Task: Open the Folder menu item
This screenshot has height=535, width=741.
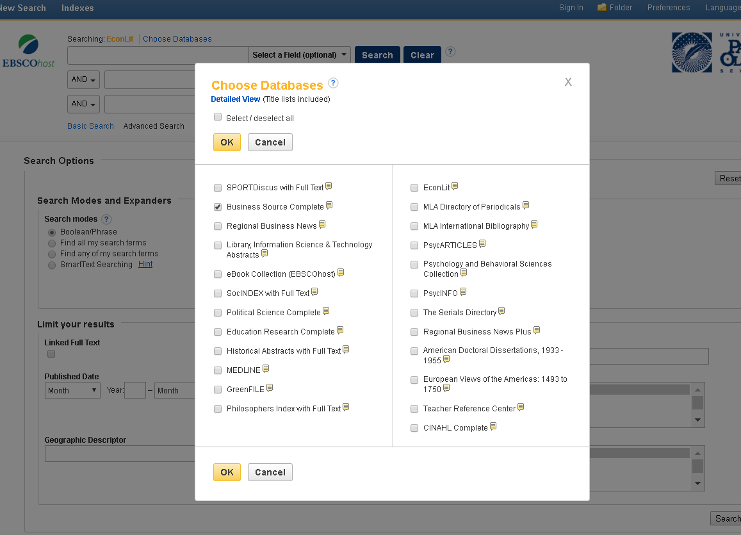Action: (x=614, y=8)
